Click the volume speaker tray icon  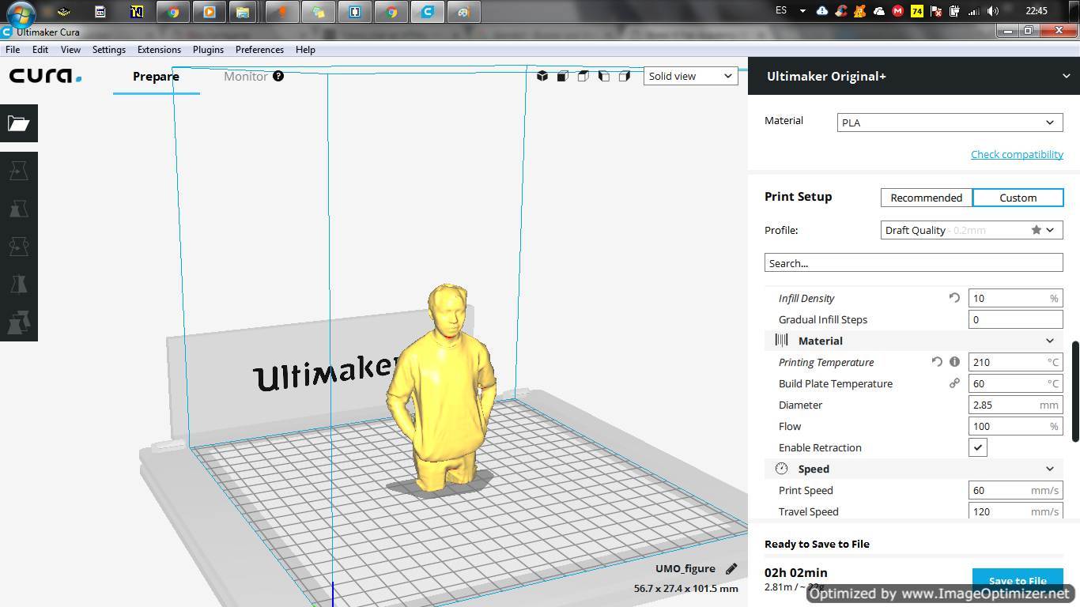(x=993, y=11)
